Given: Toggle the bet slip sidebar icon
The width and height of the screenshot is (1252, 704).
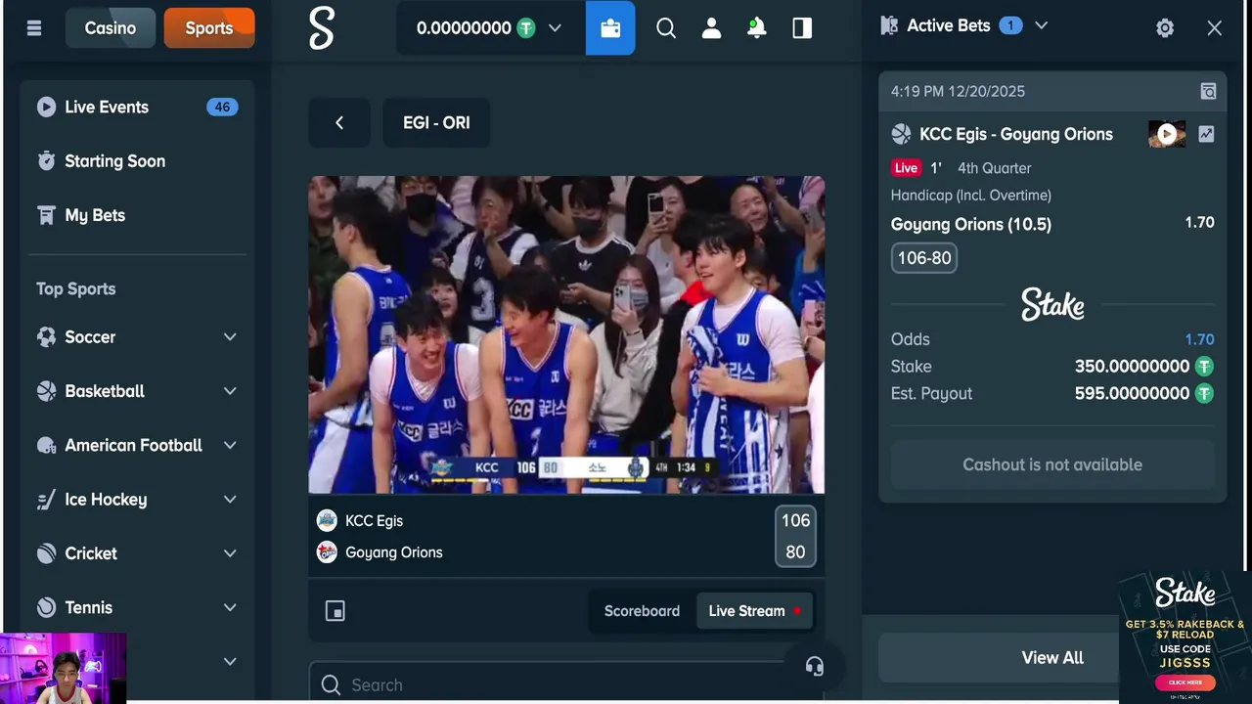Looking at the screenshot, I should 802,28.
